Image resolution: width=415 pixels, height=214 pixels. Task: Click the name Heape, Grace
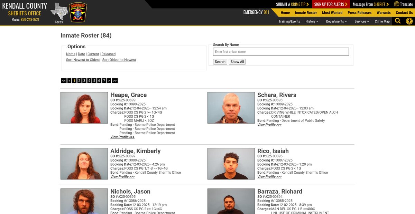tap(128, 95)
